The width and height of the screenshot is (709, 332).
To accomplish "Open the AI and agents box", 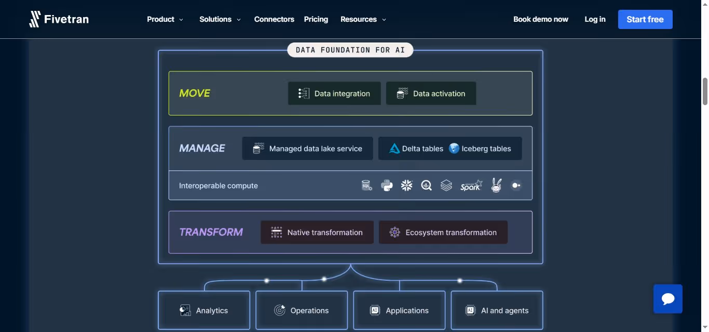I will 497,310.
